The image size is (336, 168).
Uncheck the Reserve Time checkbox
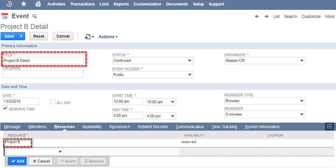pos(5,108)
